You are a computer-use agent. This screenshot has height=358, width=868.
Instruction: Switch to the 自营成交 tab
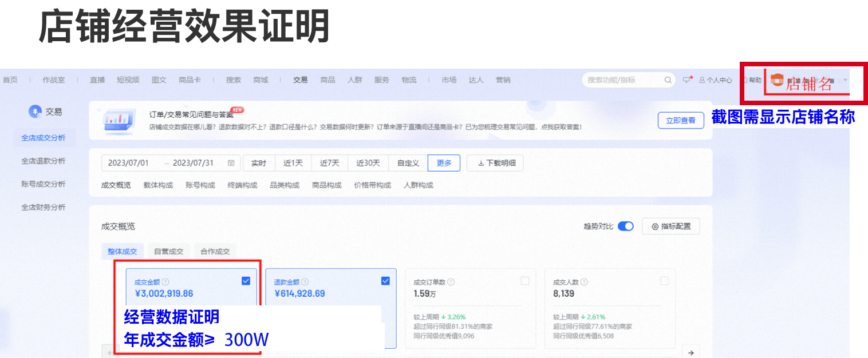click(168, 252)
